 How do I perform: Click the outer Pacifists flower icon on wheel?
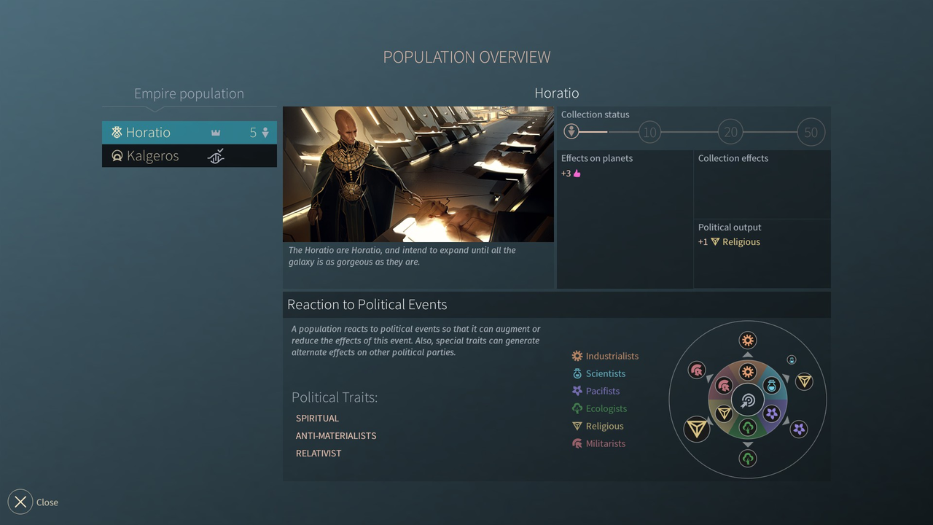click(799, 429)
